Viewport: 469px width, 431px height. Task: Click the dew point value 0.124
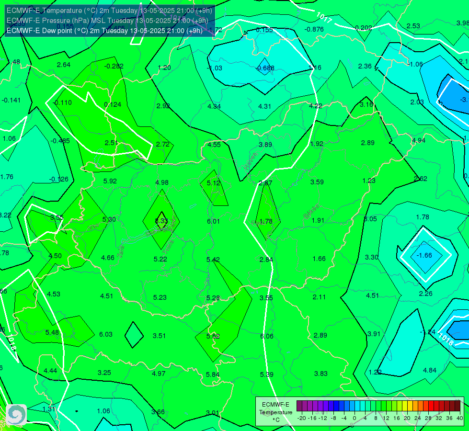pos(113,104)
